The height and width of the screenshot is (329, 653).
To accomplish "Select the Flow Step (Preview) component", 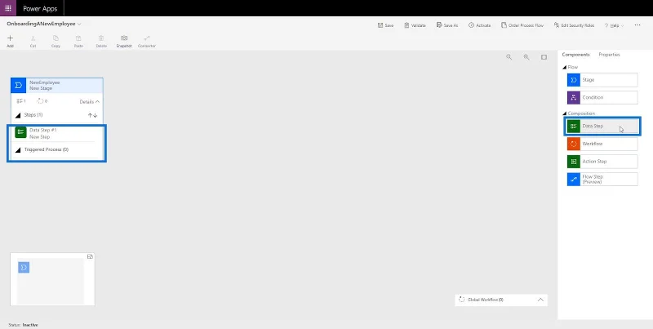I will [x=602, y=179].
